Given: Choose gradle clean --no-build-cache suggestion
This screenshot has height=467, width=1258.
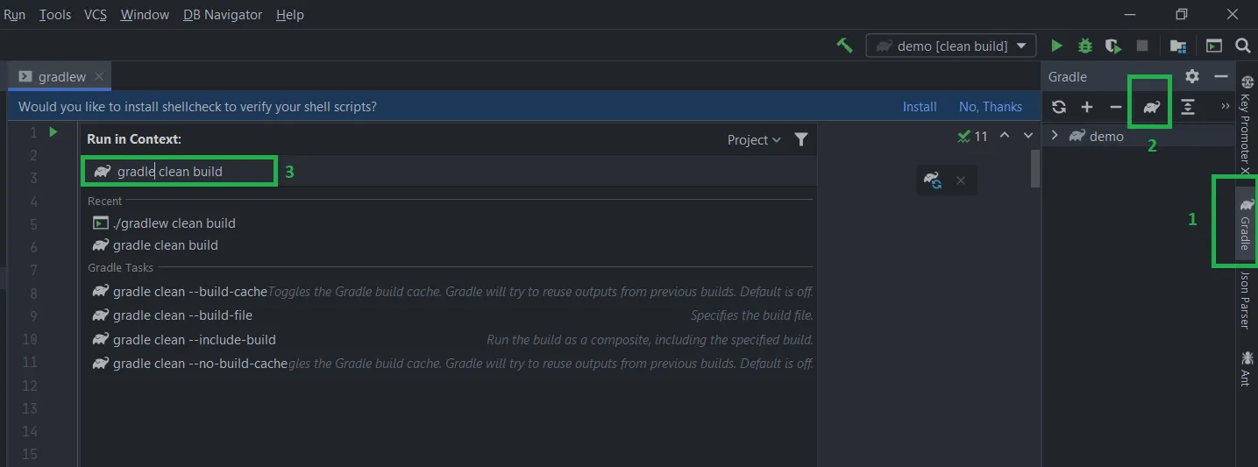Looking at the screenshot, I should point(448,363).
